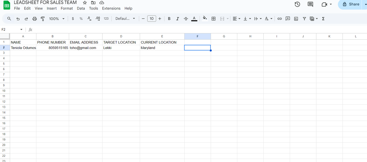Viewport: 367px width, 162px height.
Task: Open the Format menu
Action: (67, 8)
